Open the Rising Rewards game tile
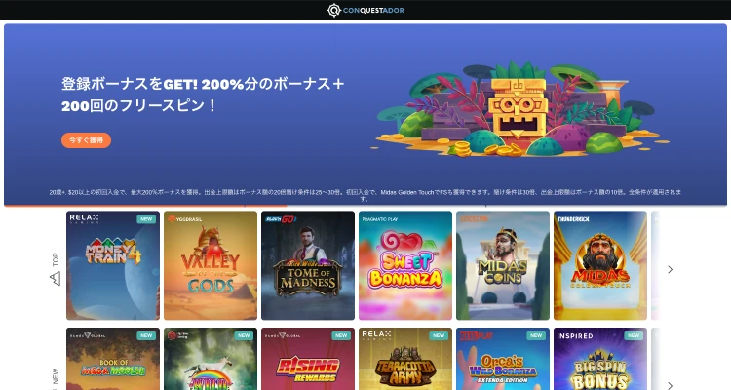Viewport: 731px width, 390px height. click(x=308, y=359)
